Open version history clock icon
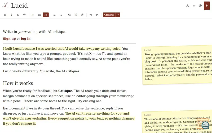This screenshot has width=212, height=133. [x=200, y=6]
